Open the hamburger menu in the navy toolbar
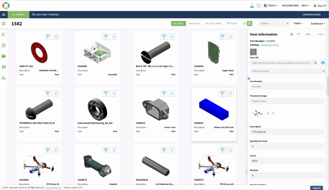The image size is (329, 190). 4,15
